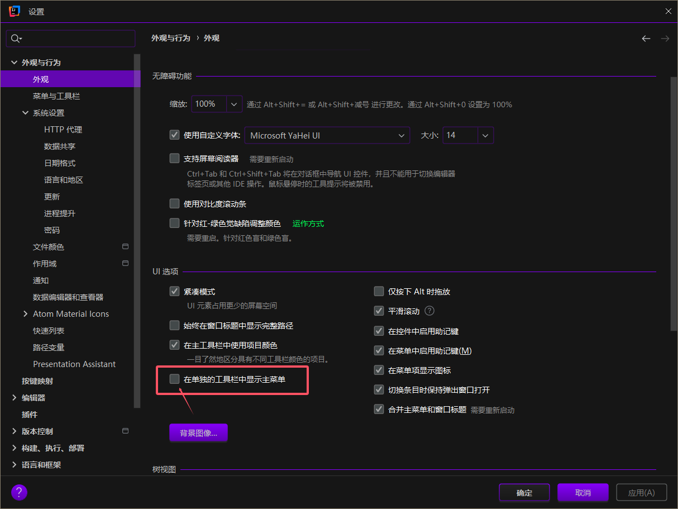Toggle 支持屏幕阅读器 checkbox

175,159
